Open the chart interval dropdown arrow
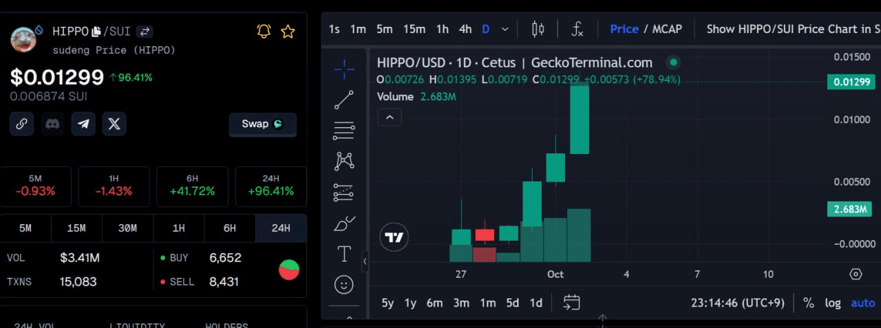Image resolution: width=881 pixels, height=328 pixels. click(505, 29)
